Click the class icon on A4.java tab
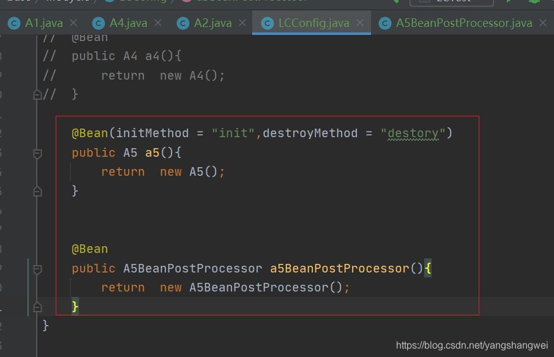Screen dimensions: 554x357 [99, 23]
